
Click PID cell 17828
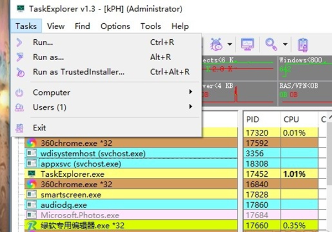coord(262,194)
